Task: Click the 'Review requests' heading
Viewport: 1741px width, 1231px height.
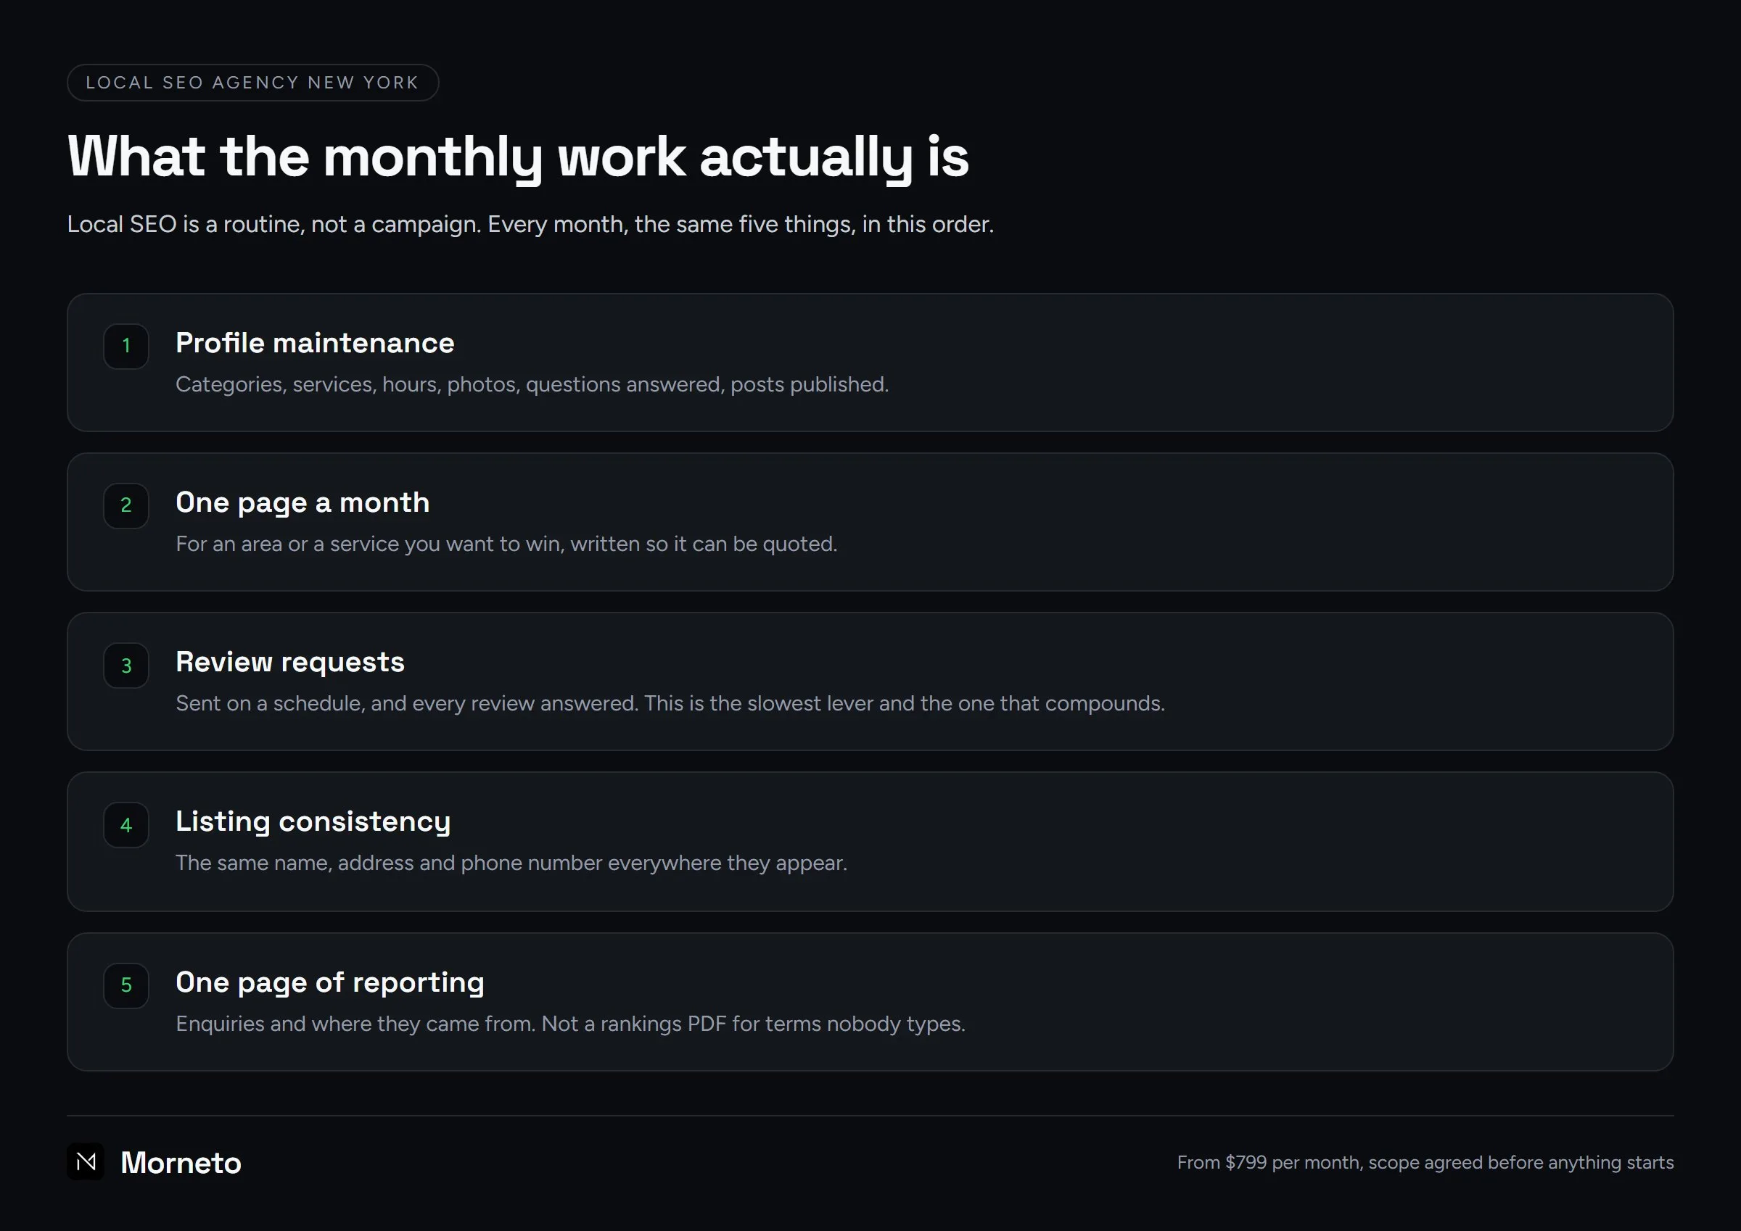Action: pyautogui.click(x=289, y=663)
